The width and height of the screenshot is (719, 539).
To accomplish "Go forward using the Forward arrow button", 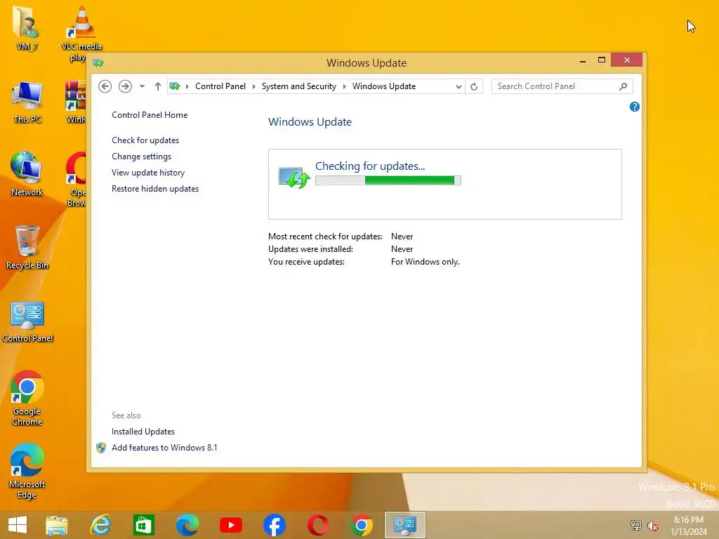I will (x=125, y=86).
